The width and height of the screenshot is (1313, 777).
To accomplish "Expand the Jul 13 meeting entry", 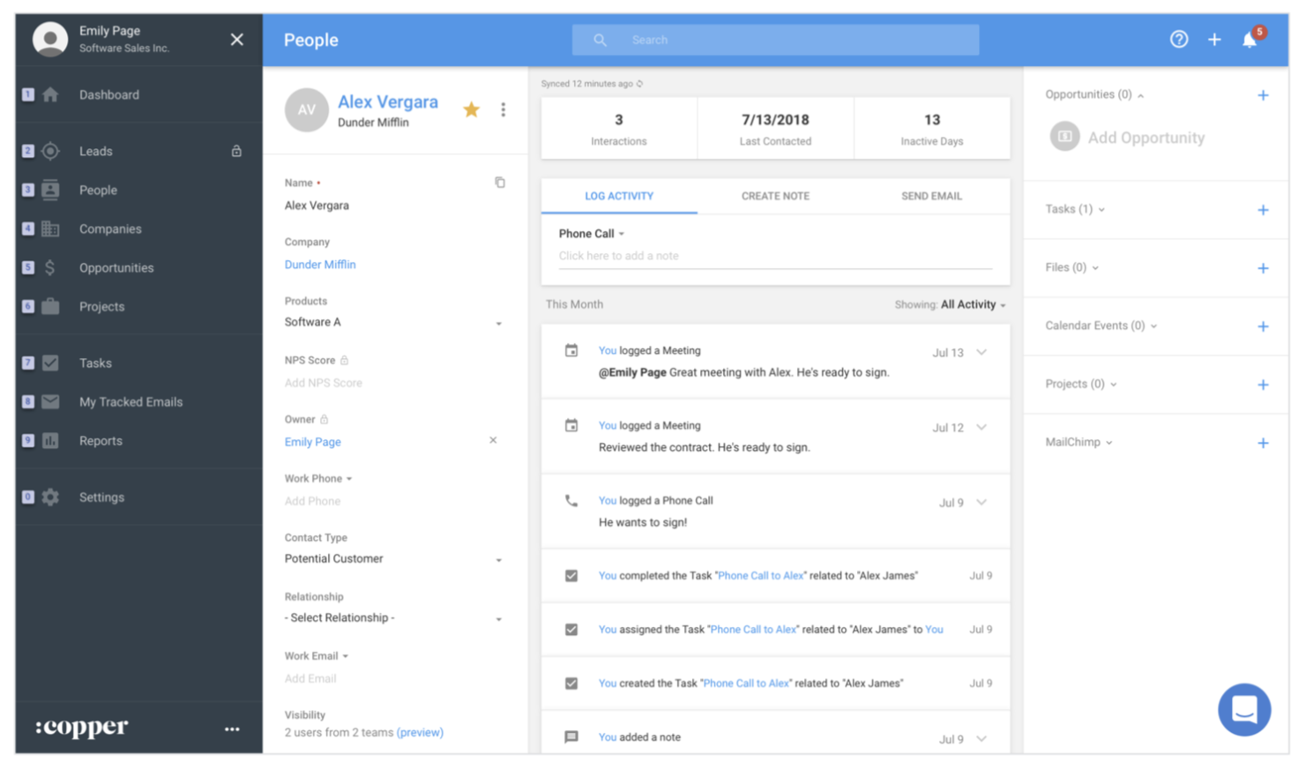I will point(981,352).
